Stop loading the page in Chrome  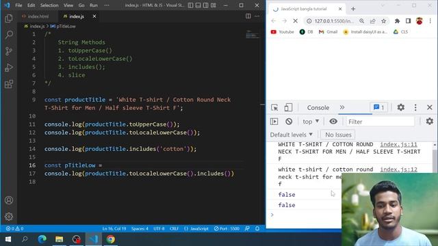coord(295,21)
